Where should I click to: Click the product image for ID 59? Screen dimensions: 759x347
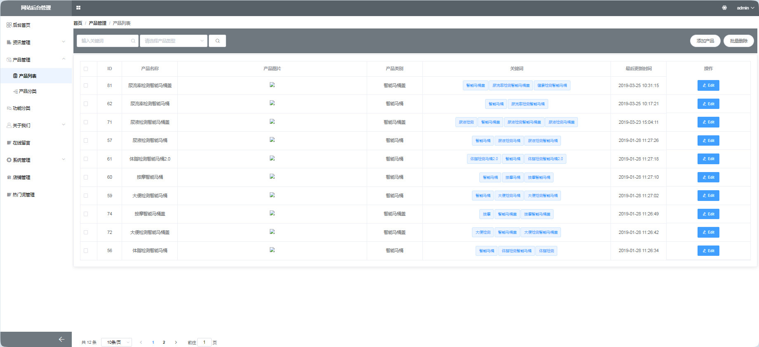[x=272, y=195]
